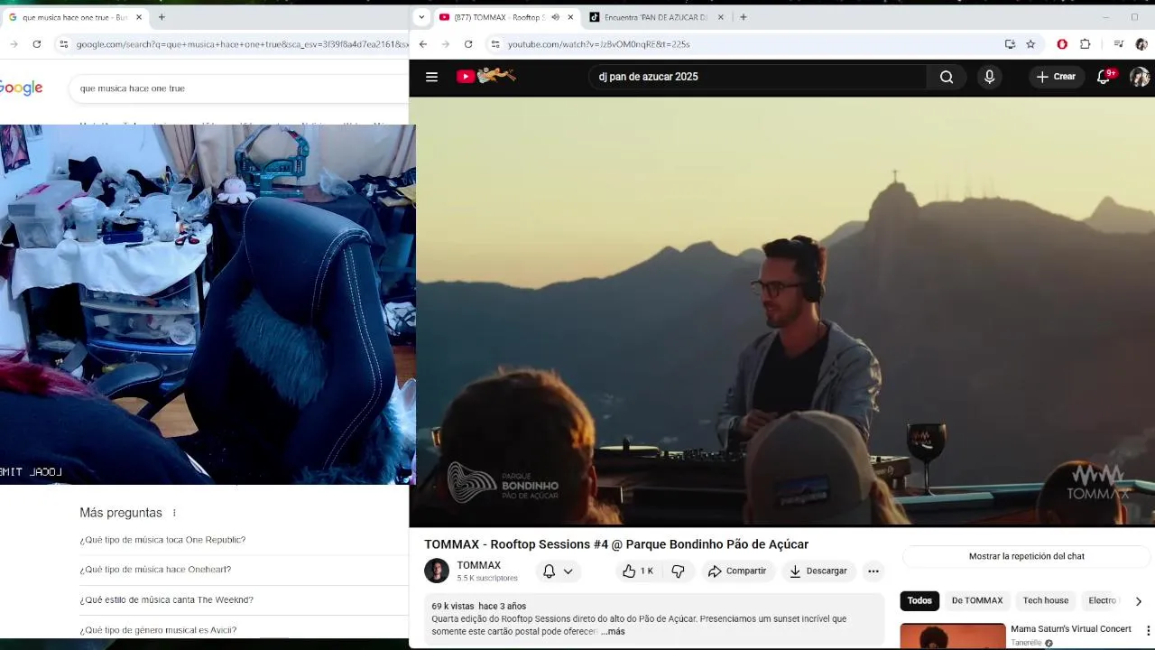Show more category chips with the right arrow
Image resolution: width=1155 pixels, height=650 pixels.
pos(1138,601)
